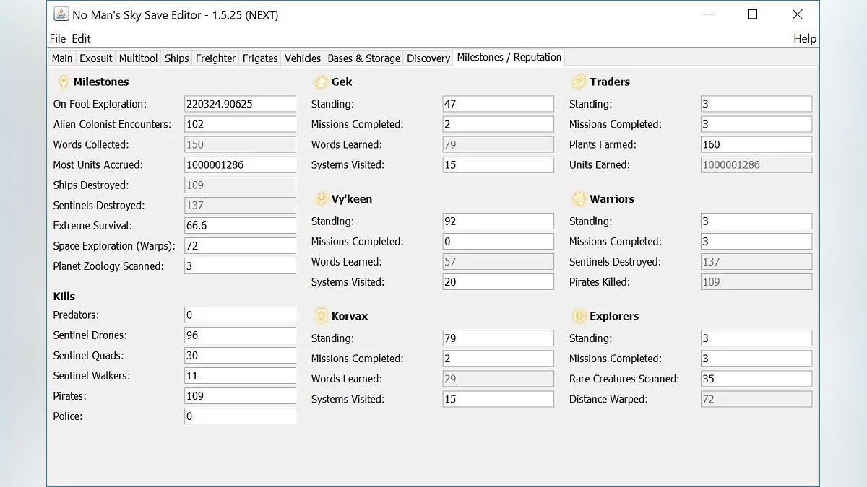Click the Warriors guild icon

579,199
